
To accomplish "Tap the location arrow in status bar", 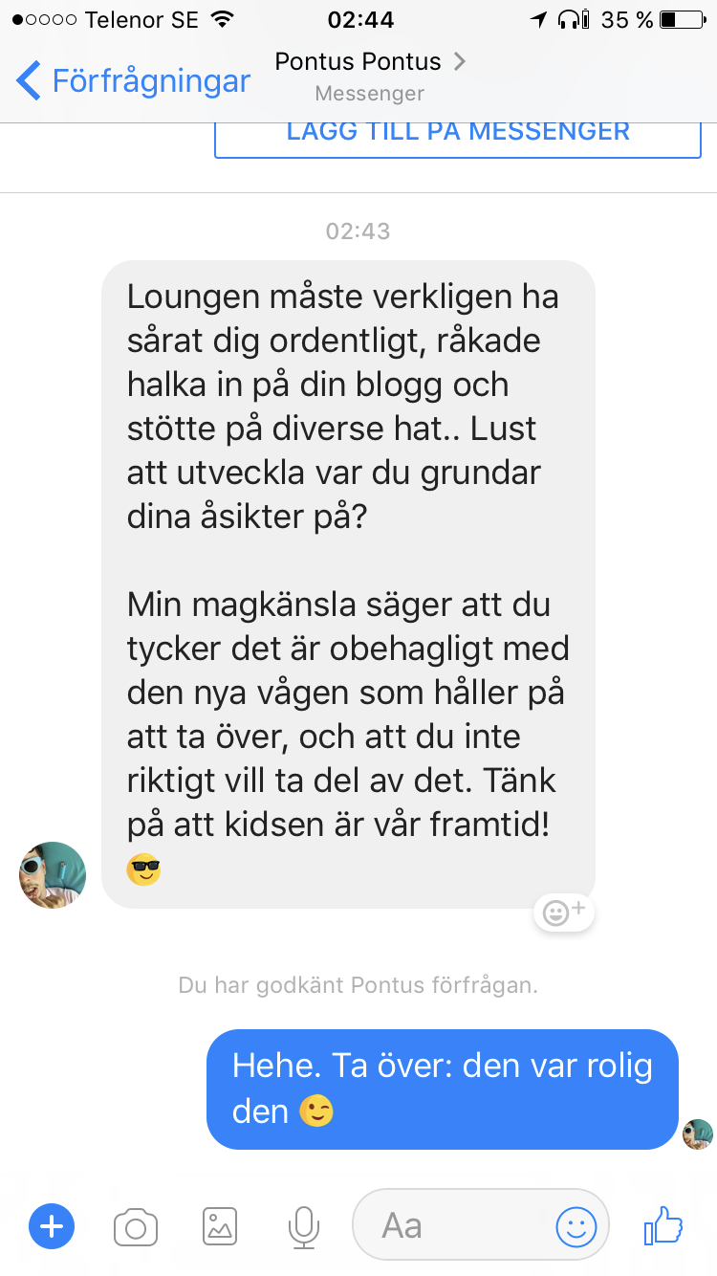I will click(539, 19).
